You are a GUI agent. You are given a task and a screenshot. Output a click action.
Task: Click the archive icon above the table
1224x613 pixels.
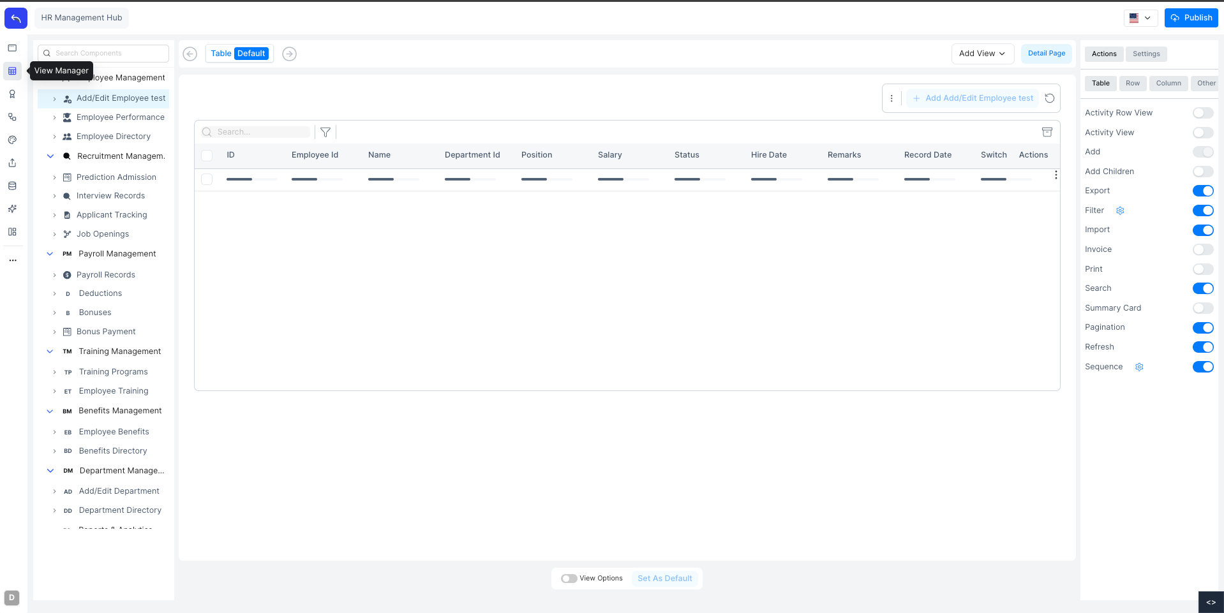coord(1047,131)
